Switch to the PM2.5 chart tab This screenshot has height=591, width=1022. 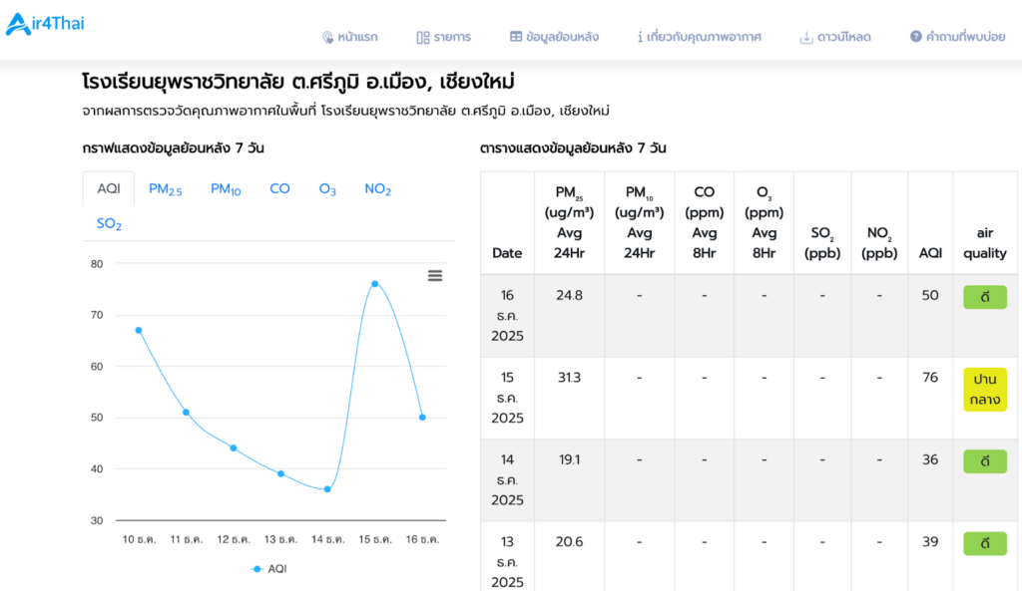point(166,189)
